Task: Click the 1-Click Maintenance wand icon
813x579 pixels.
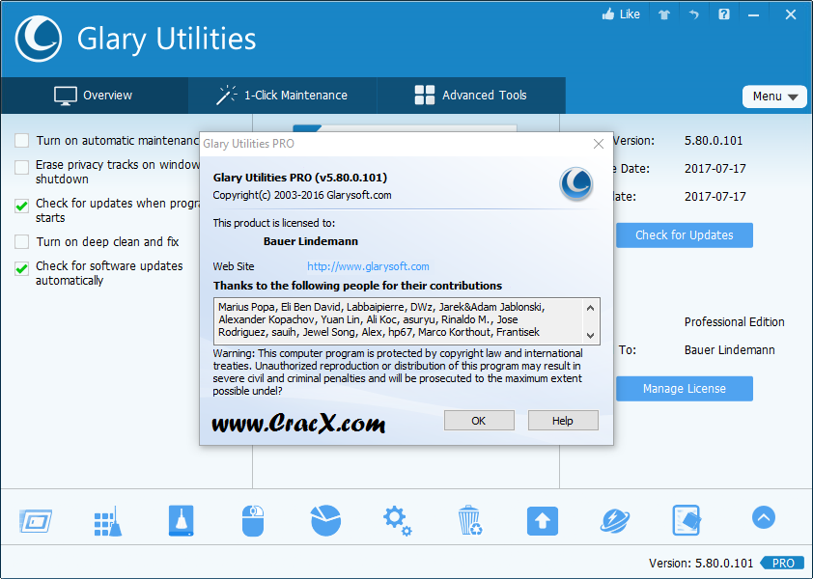Action: (x=227, y=96)
